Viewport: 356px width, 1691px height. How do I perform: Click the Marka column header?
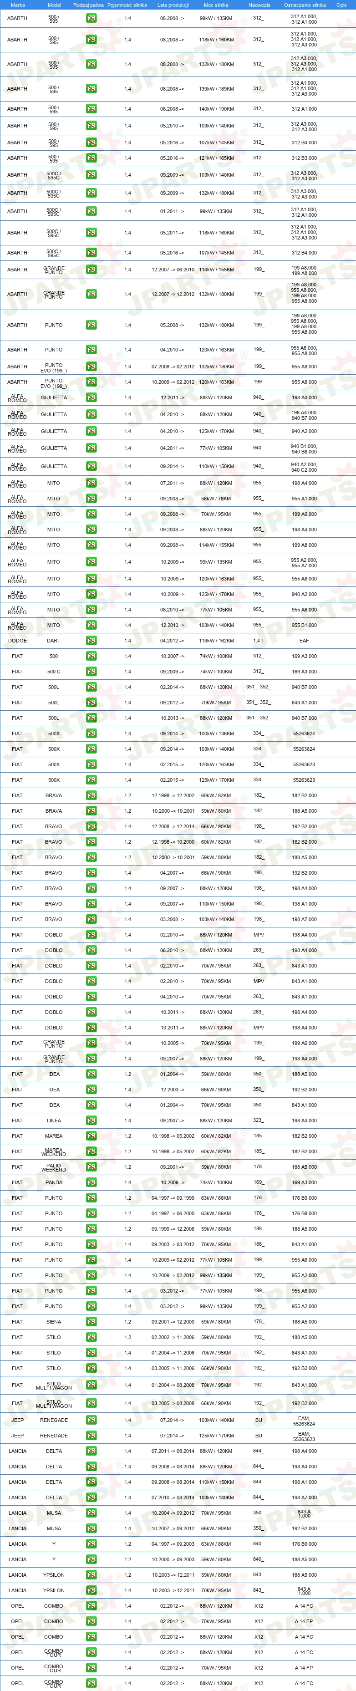tap(18, 5)
